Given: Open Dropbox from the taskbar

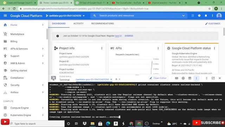Looking at the screenshot, I should tap(85, 123).
